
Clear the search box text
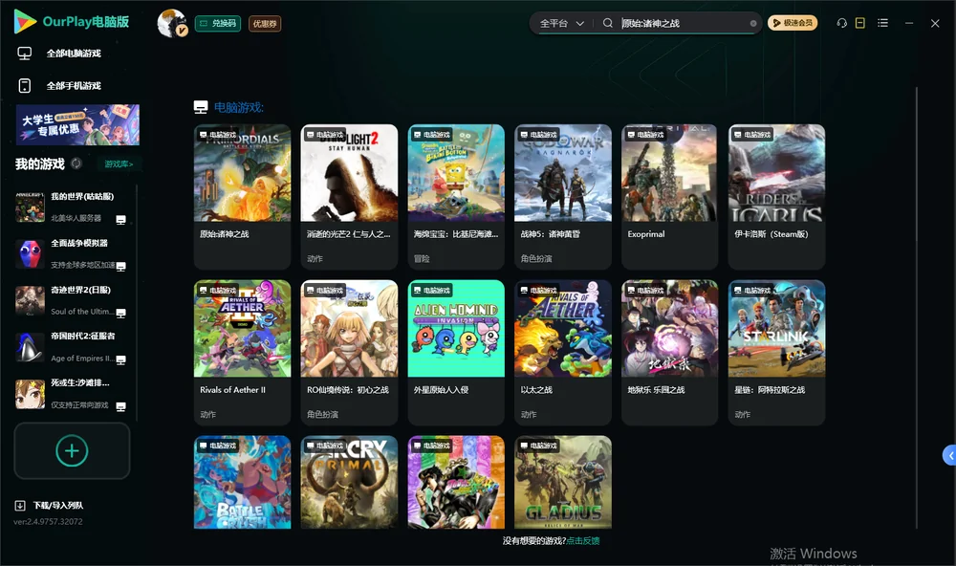click(753, 24)
